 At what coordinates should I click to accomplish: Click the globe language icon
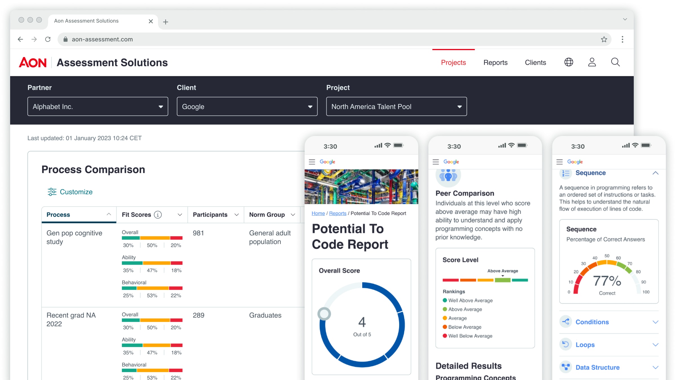(569, 62)
